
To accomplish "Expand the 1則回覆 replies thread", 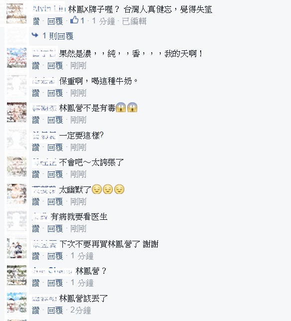I will (58, 36).
